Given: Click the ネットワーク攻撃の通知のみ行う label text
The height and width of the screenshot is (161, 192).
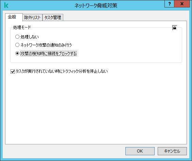Looking at the screenshot, I should pos(46,45).
